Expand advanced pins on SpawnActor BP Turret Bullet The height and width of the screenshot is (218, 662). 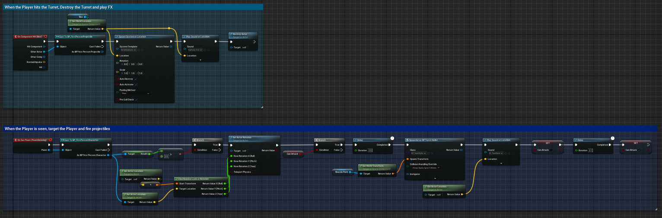[x=435, y=178]
